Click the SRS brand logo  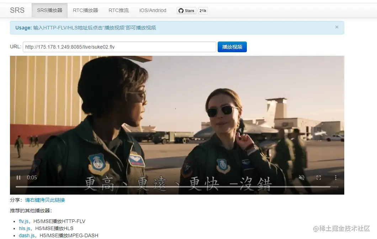(x=17, y=10)
